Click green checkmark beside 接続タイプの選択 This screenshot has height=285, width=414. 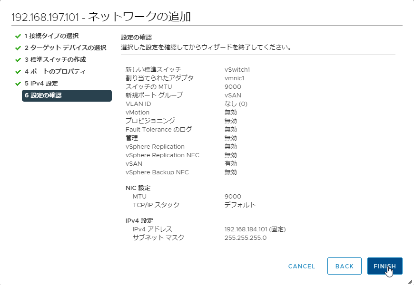pyautogui.click(x=18, y=36)
